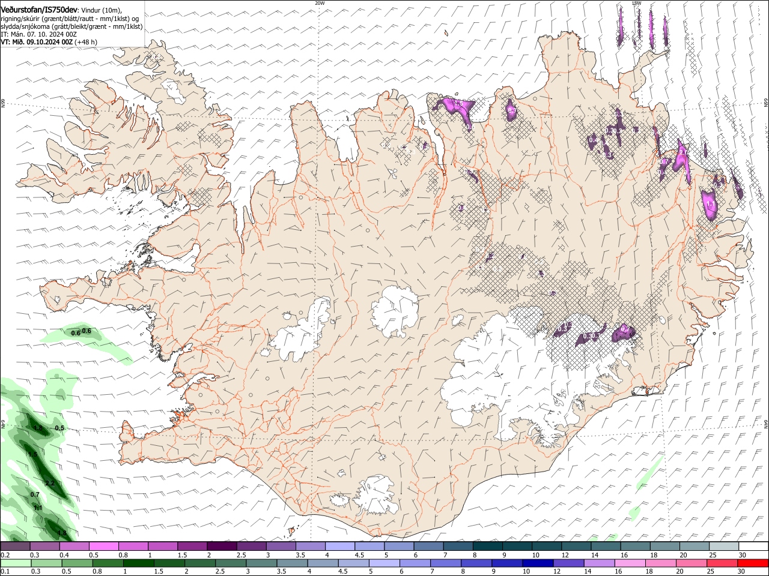Click the initial time line 'IT: Mán. 07. 10. 2024 00Z'

(x=39, y=34)
